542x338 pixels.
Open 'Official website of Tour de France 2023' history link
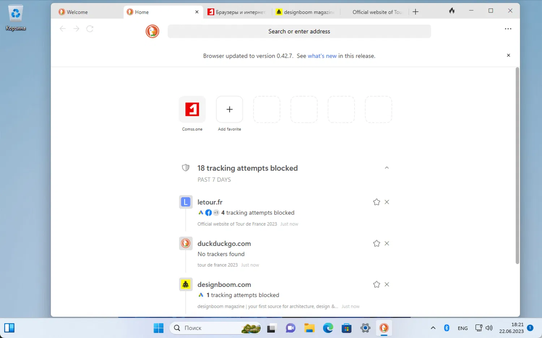[237, 224]
